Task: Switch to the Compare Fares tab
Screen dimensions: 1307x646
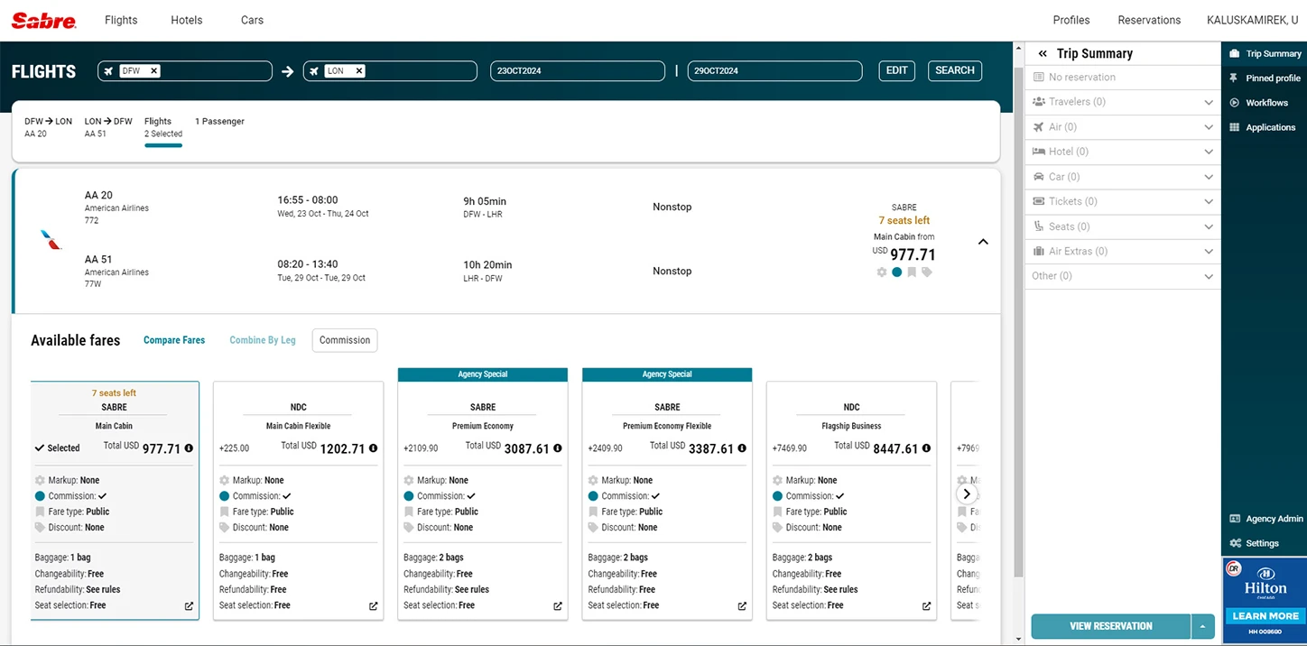Action: coord(173,340)
